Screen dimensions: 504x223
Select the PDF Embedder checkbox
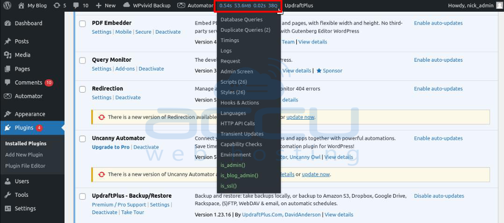pyautogui.click(x=83, y=23)
